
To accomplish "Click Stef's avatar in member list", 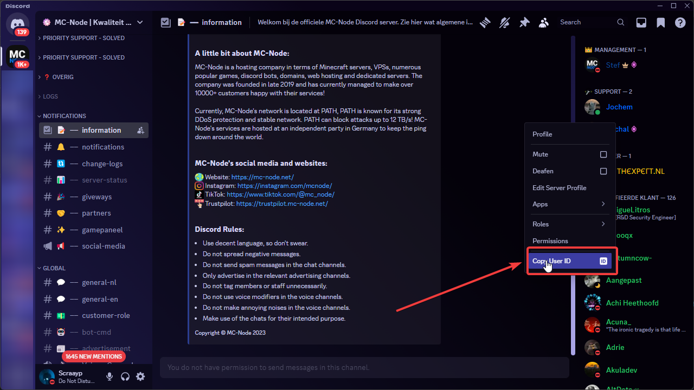I will pyautogui.click(x=592, y=65).
